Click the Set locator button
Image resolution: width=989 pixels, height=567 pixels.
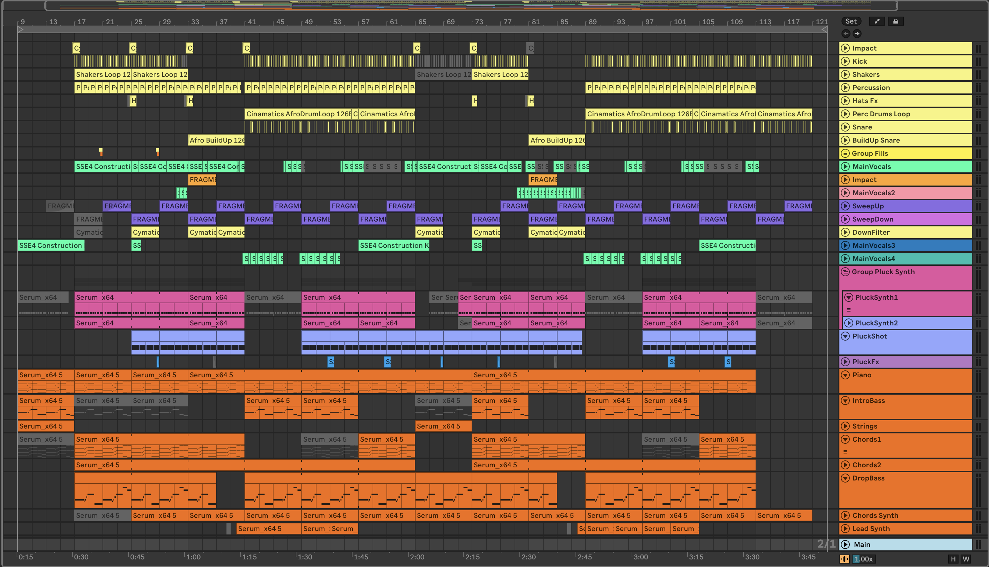tap(851, 21)
